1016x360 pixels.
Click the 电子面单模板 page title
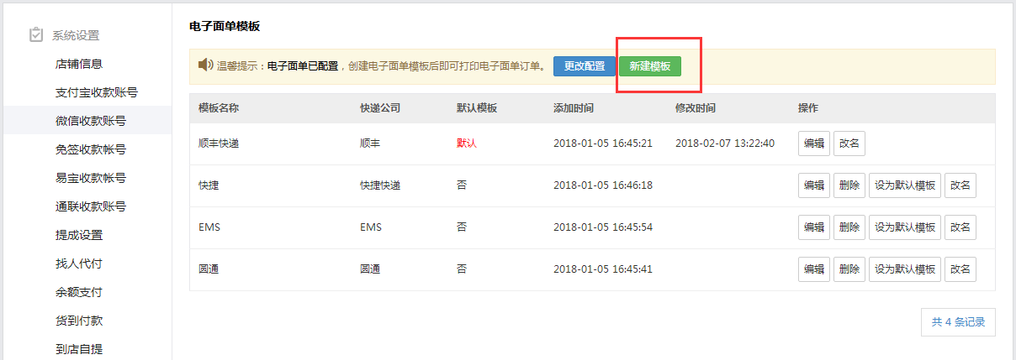click(x=225, y=26)
